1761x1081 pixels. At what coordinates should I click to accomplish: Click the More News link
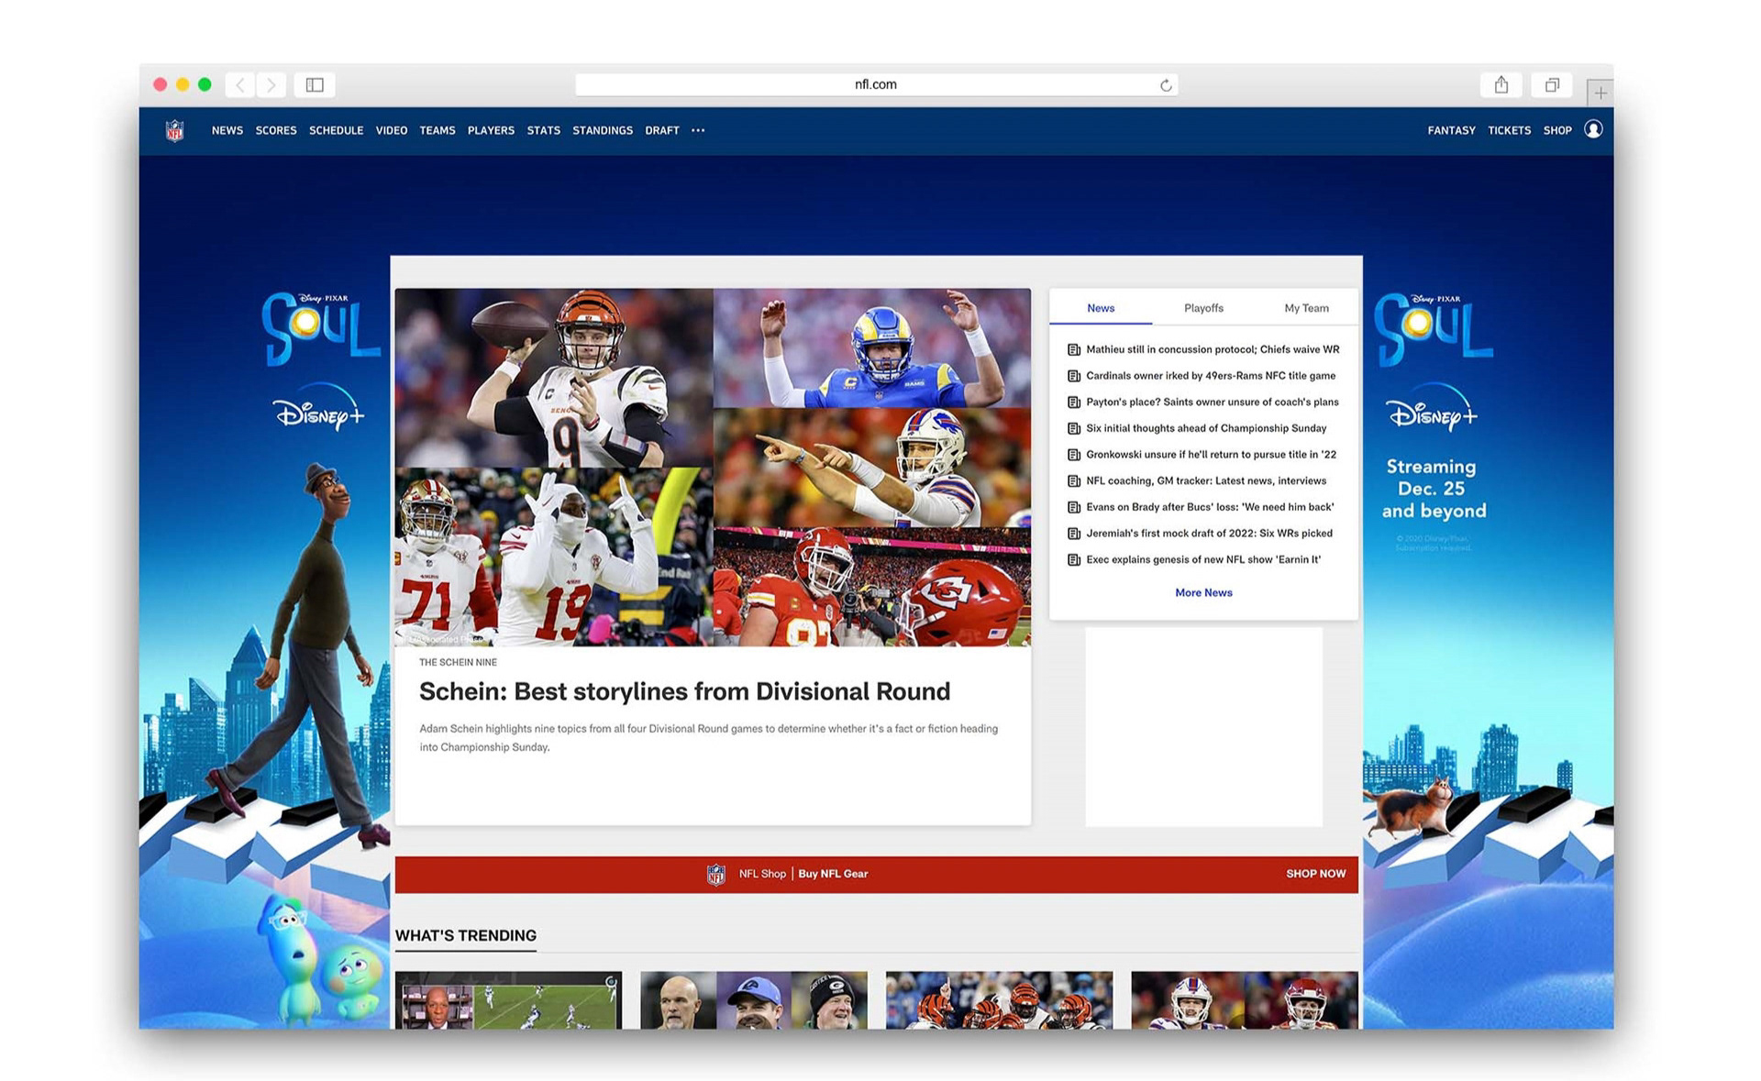pos(1203,593)
